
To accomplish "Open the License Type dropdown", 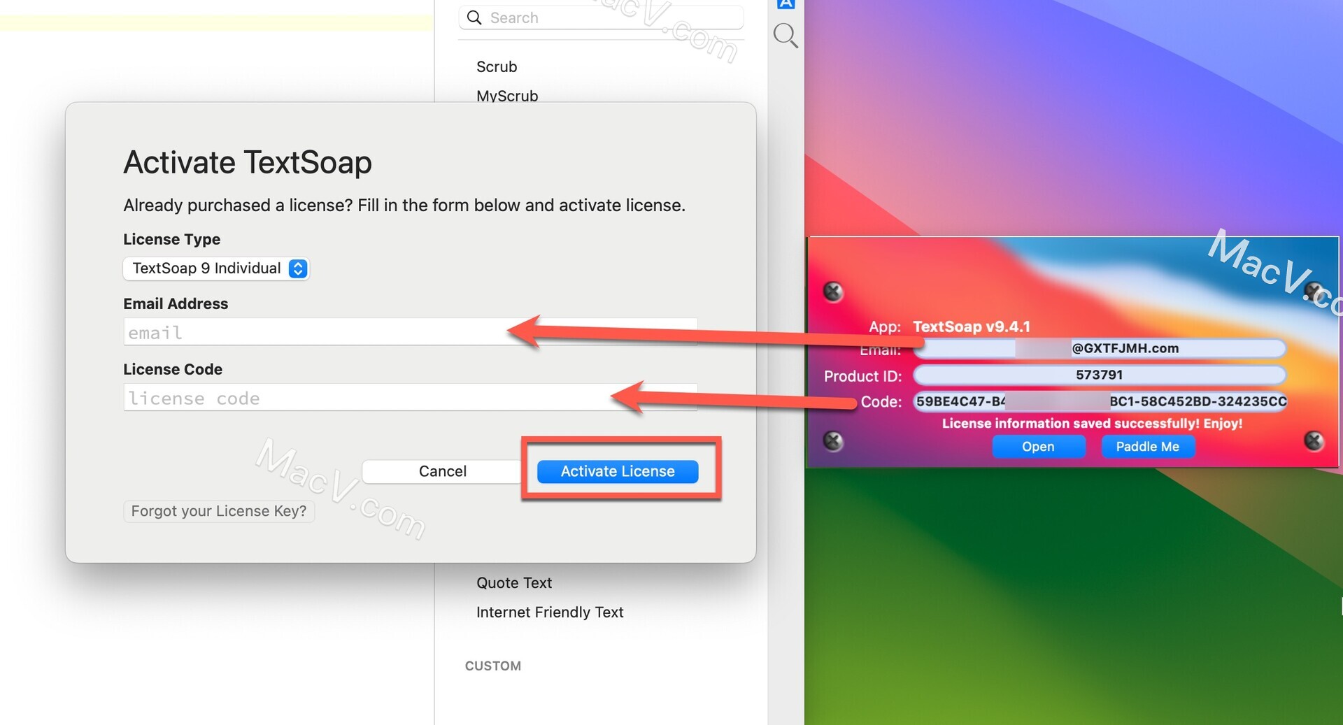I will pyautogui.click(x=216, y=268).
